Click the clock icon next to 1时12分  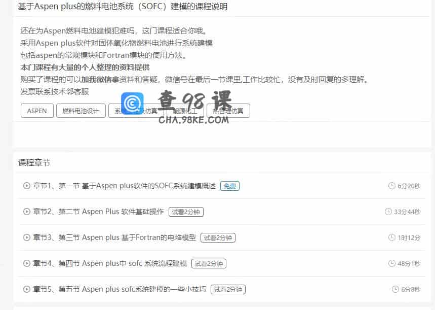tap(391, 237)
